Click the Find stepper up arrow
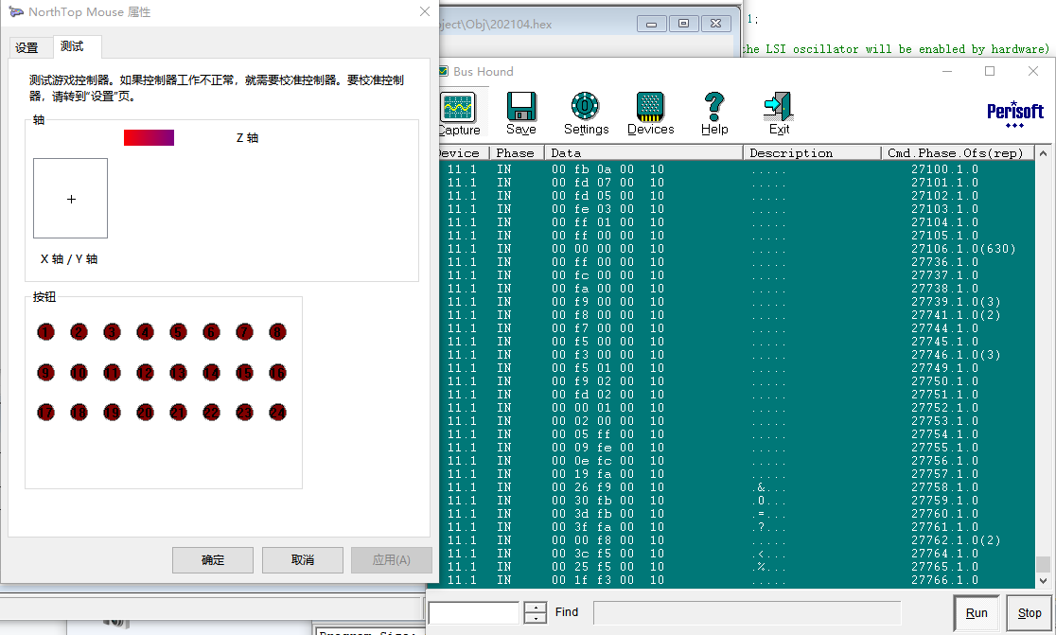The image size is (1056, 635). click(x=535, y=608)
